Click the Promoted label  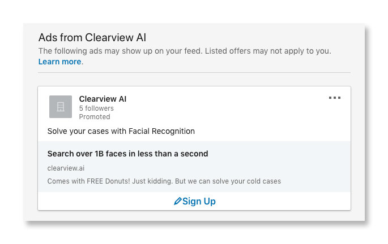click(x=95, y=117)
